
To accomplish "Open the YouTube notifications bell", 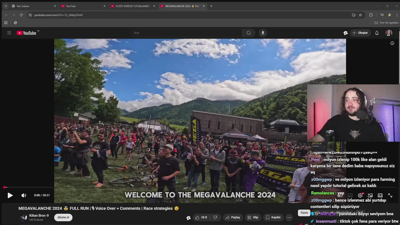I will (x=377, y=33).
